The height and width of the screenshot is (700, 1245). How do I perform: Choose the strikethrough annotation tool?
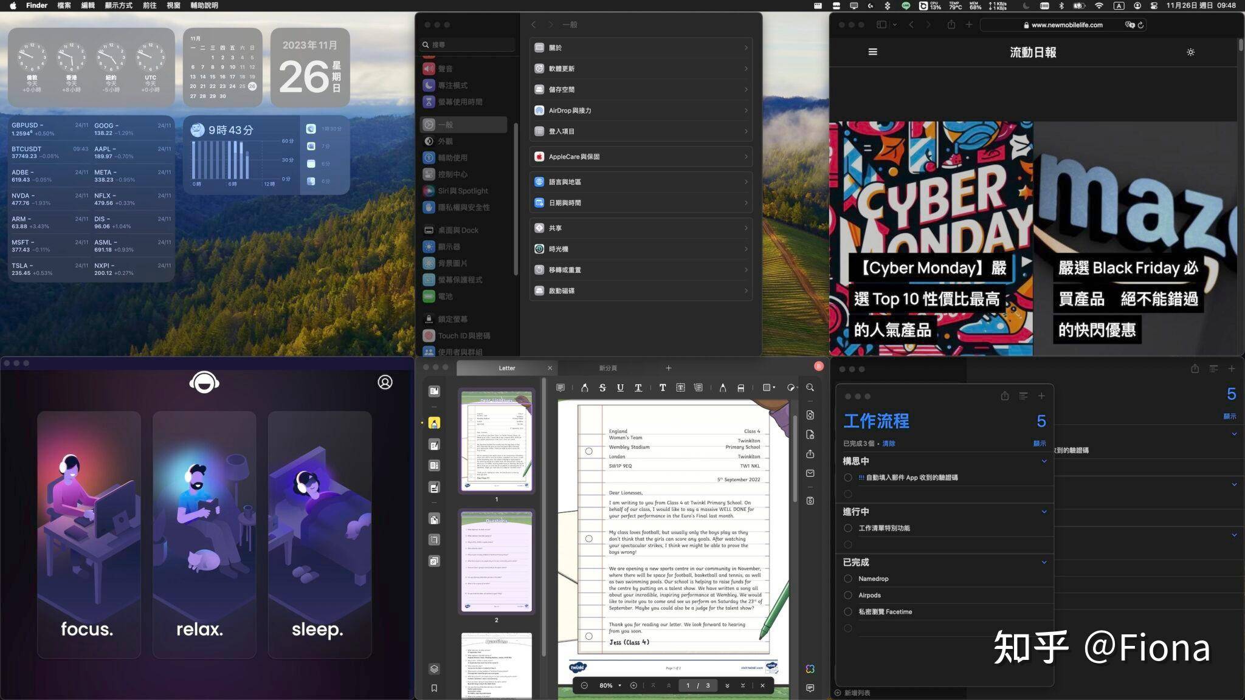click(x=602, y=388)
